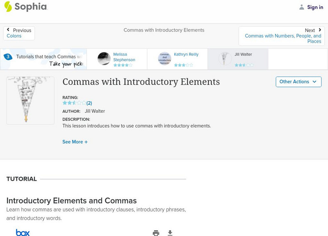Viewport: 328px width, 236px height.
Task: Click the chevron inside Other Actions
Action: [314, 82]
